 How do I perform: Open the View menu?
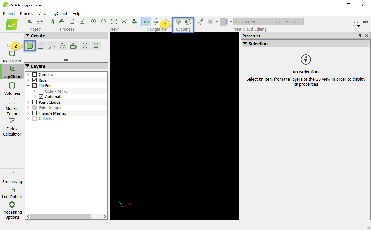(42, 14)
